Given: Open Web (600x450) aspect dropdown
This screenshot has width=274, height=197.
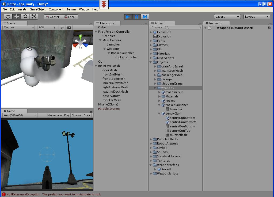Looking at the screenshot, I should pos(20,115).
